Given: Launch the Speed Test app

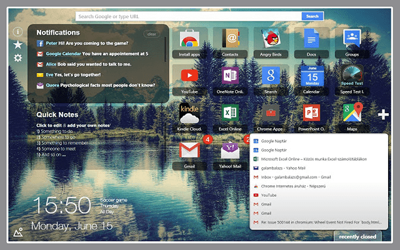Looking at the screenshot, I should [352, 77].
